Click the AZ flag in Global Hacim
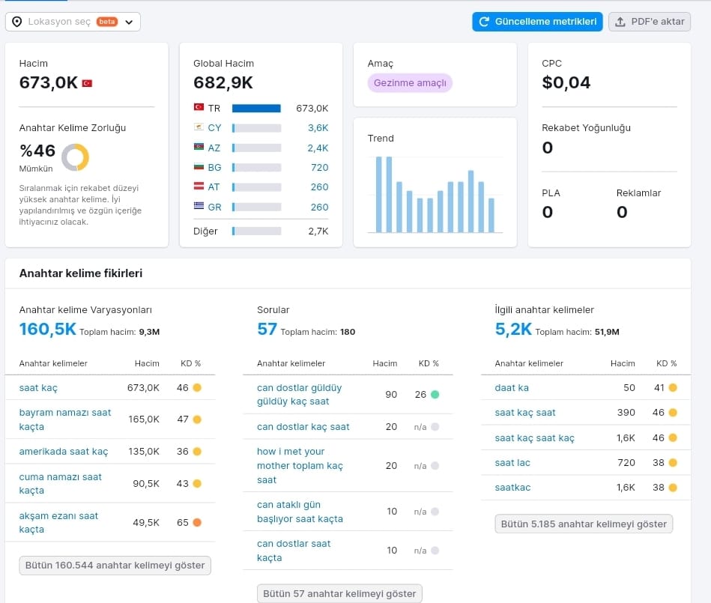Image resolution: width=711 pixels, height=603 pixels. click(199, 147)
